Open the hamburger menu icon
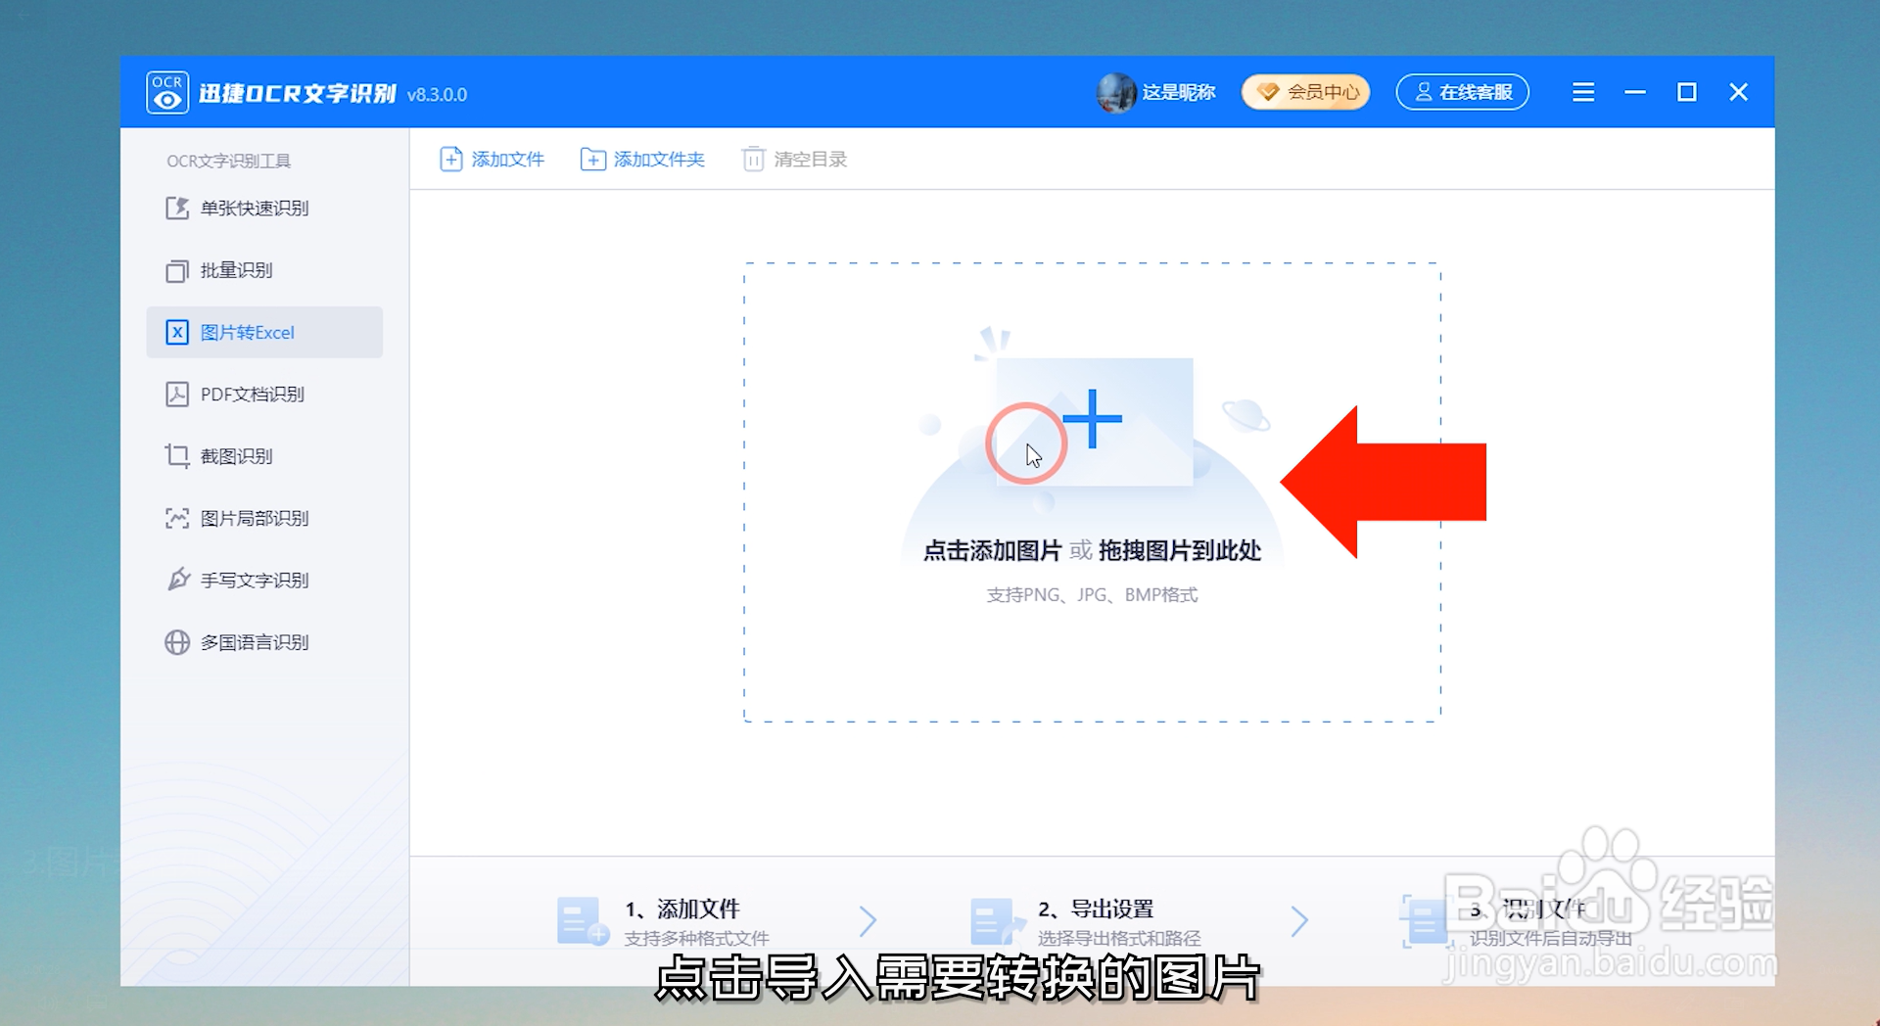The width and height of the screenshot is (1880, 1026). pos(1583,92)
